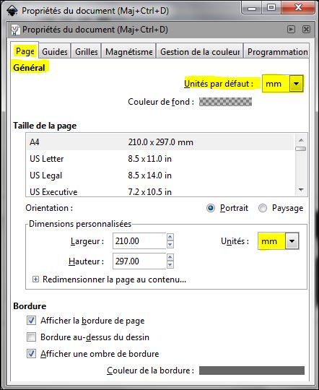Click the 8.5 x 14.0 in size text

(149, 175)
